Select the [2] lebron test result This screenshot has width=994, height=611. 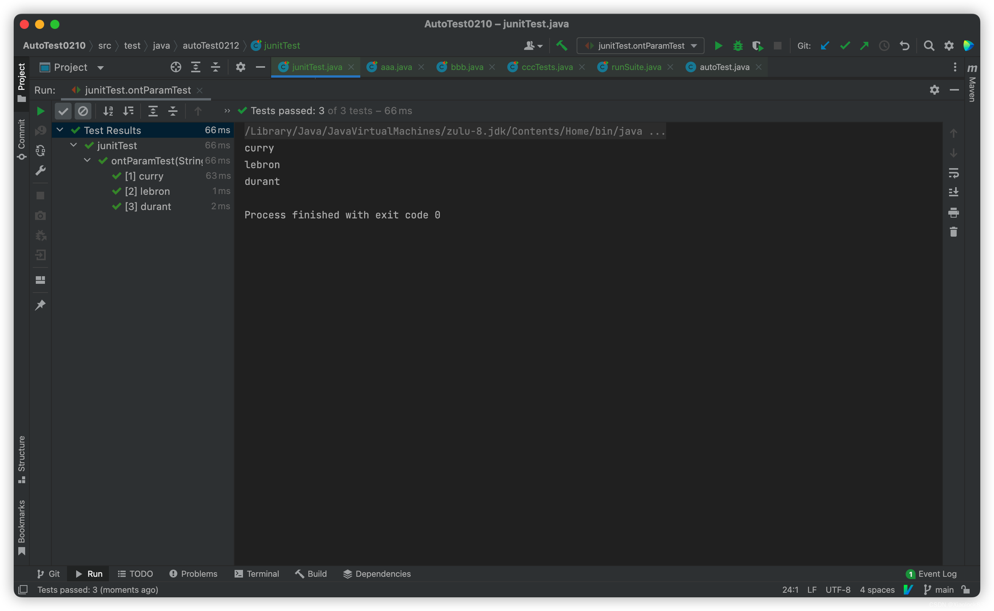point(143,191)
